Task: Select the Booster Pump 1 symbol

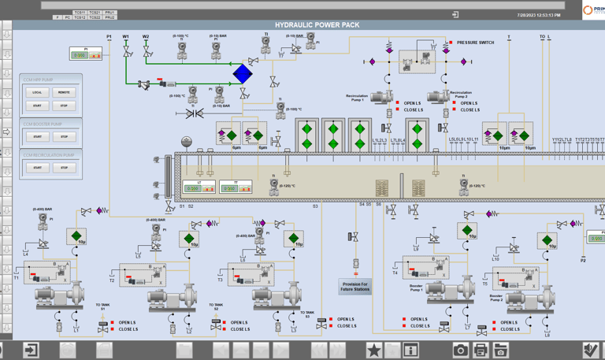Action: point(450,289)
